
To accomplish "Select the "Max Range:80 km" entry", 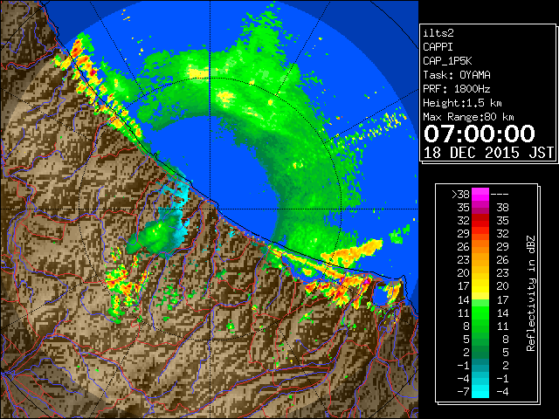I will click(x=468, y=117).
